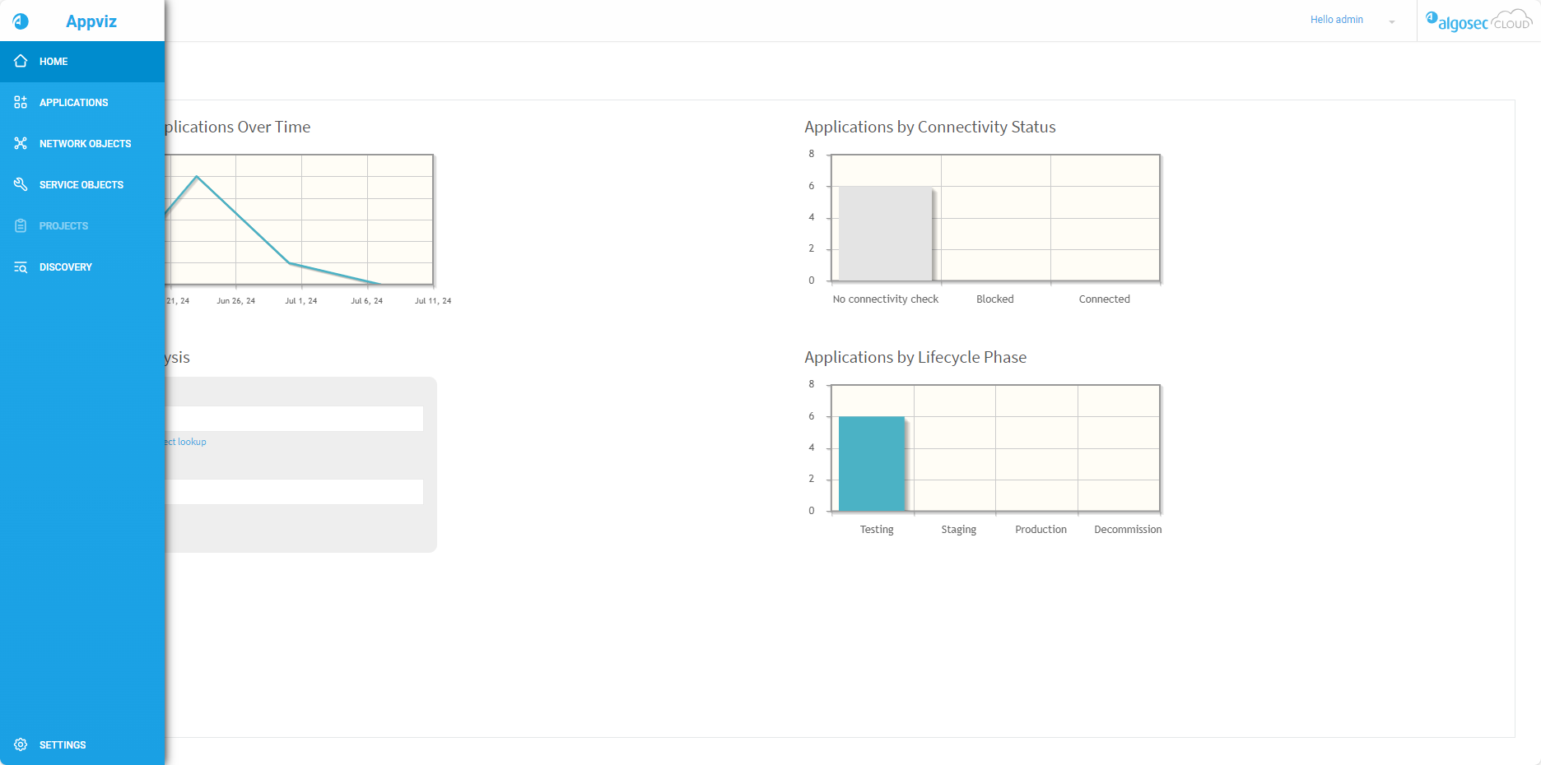Click the second analysis input field
This screenshot has width=1541, height=765.
[294, 492]
